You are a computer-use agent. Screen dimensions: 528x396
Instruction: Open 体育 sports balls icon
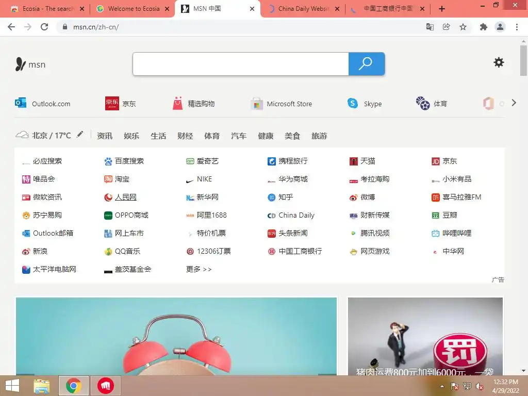[x=423, y=103]
